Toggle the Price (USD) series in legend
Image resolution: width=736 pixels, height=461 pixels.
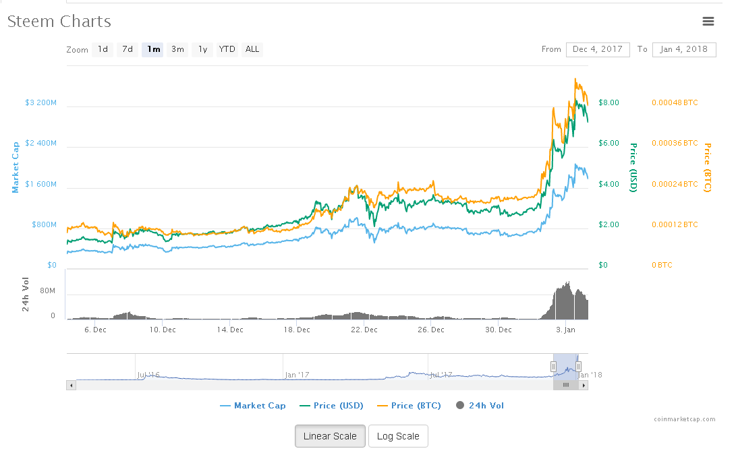pos(331,406)
